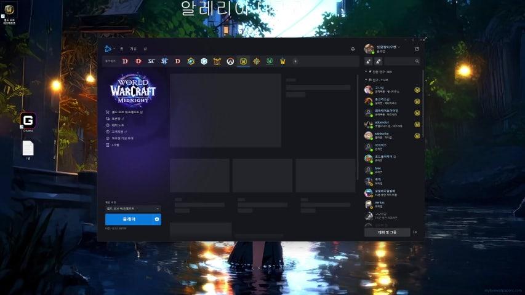The width and height of the screenshot is (525, 295).
Task: Open the G-Menu desktop icon
Action: pos(28,122)
